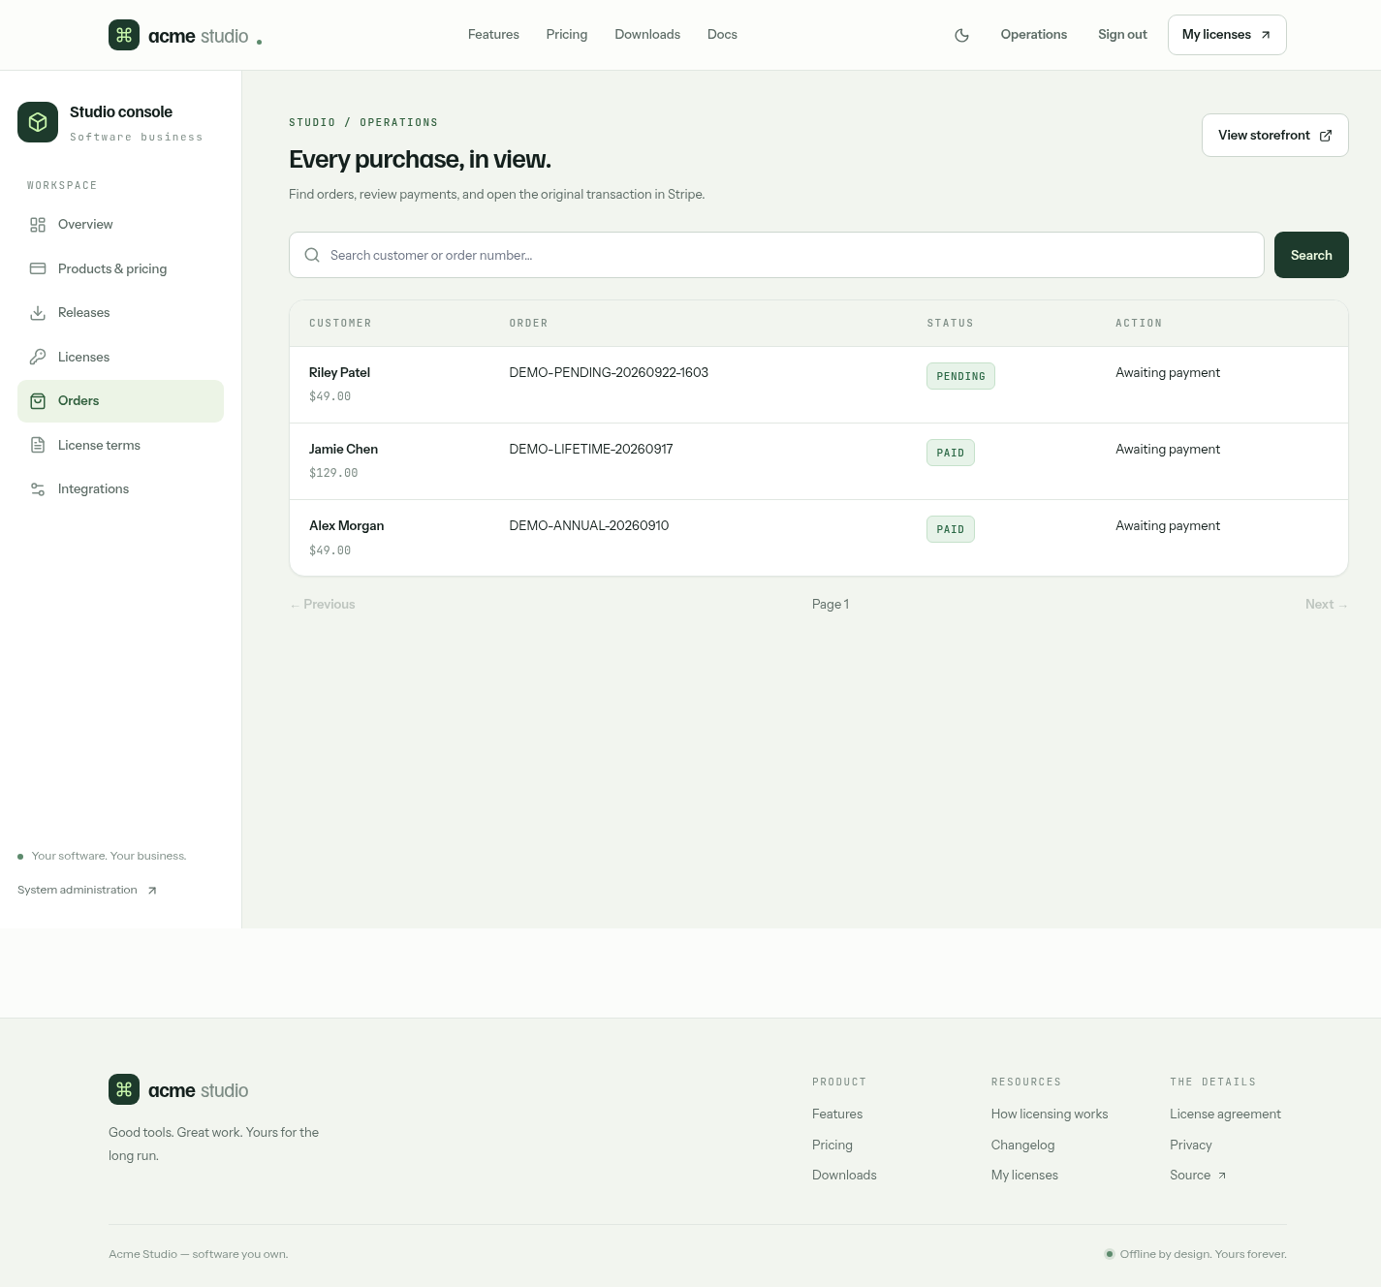Select Products & pricing in sidebar
The width and height of the screenshot is (1381, 1287).
click(120, 268)
